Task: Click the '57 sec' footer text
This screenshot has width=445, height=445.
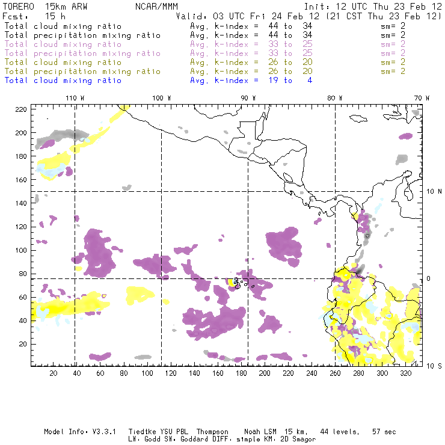Action: [384, 432]
